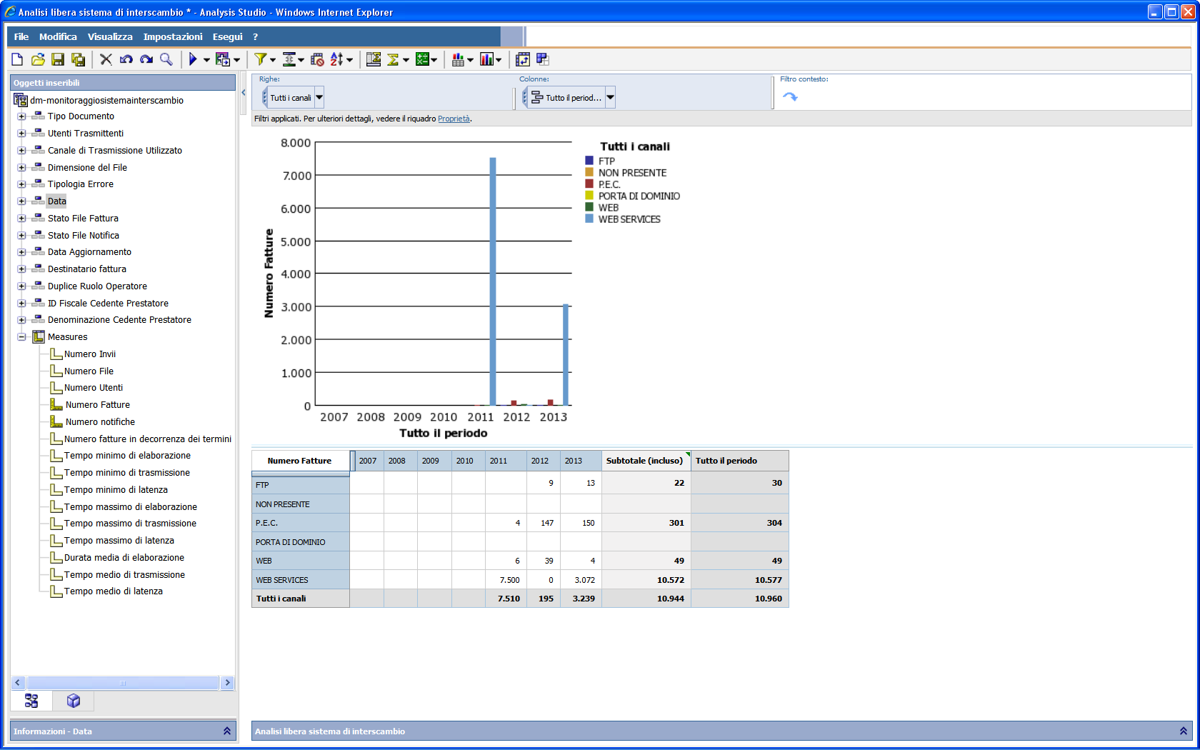Open dropdown arrow next to Summarize sigma
This screenshot has height=750, width=1200.
pos(406,60)
